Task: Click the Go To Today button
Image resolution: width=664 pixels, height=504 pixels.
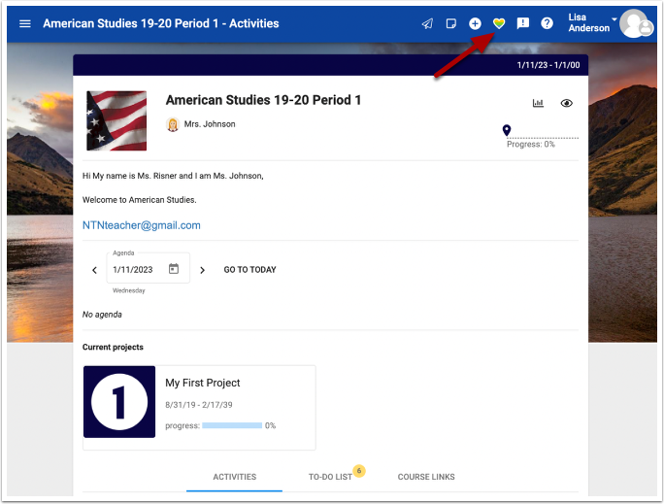Action: click(249, 270)
